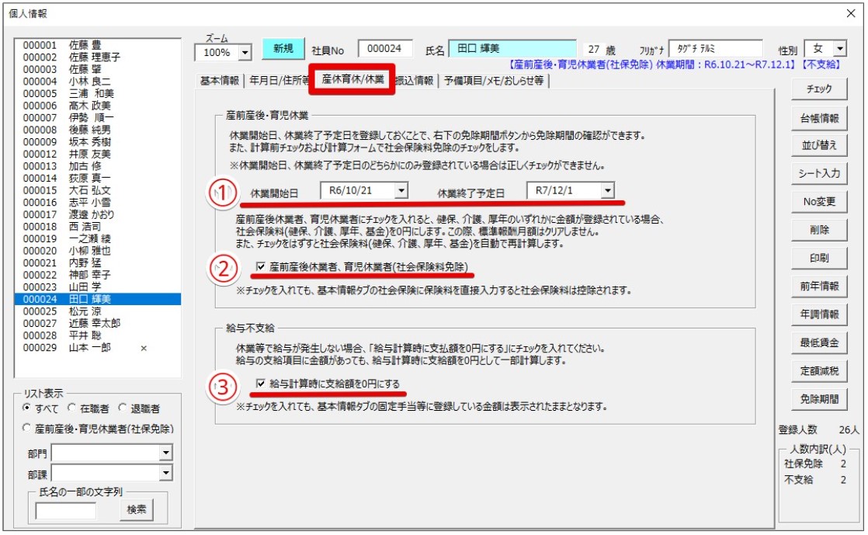Viewport: 868px width, 535px height.
Task: Select employee 000018 西 浩司
Action: (97, 227)
